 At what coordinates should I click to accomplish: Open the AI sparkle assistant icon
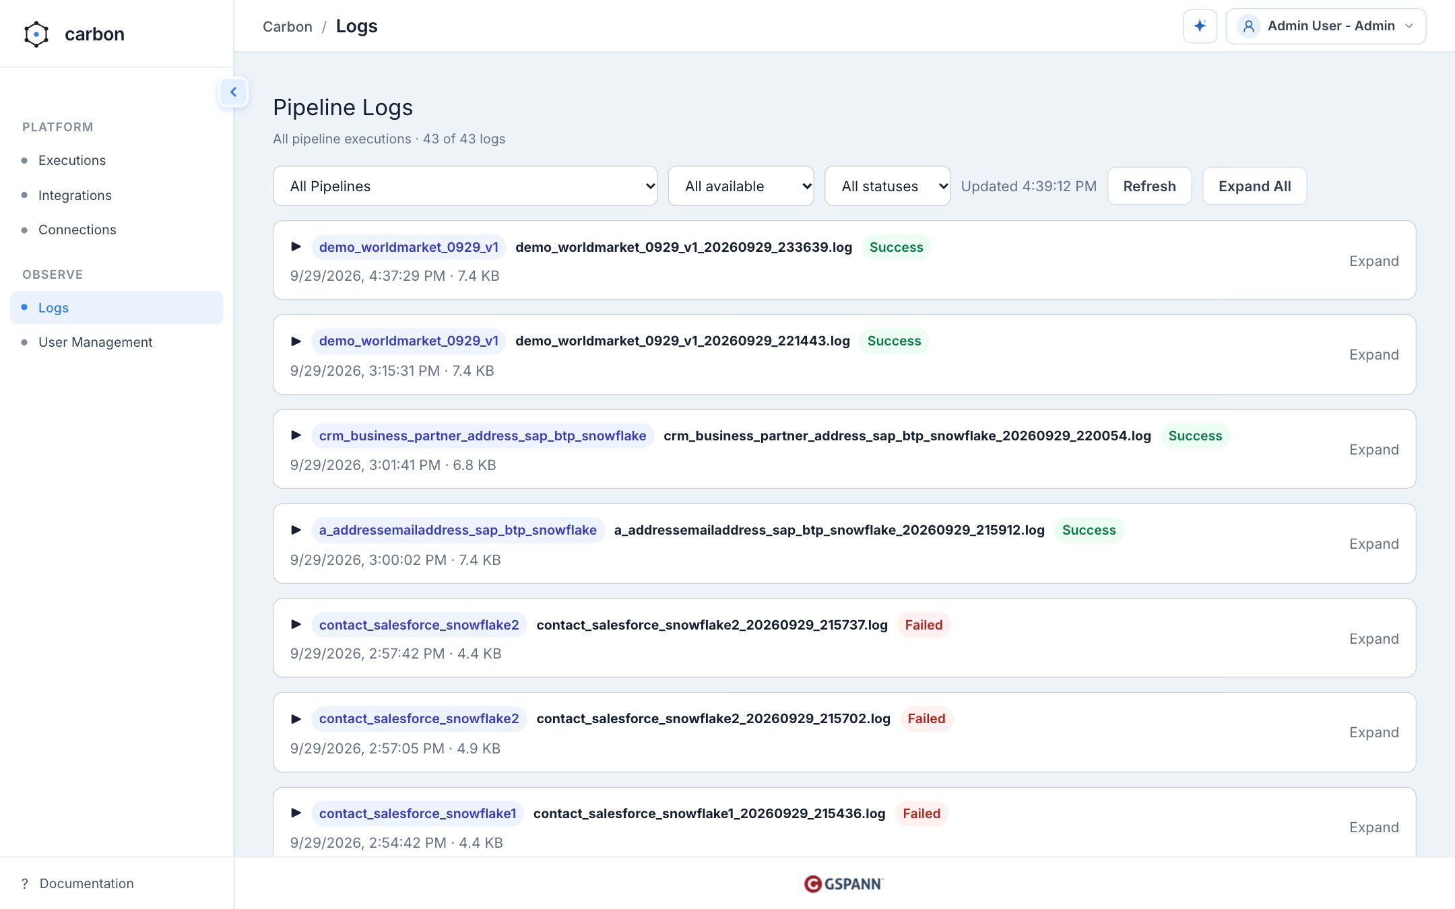(x=1200, y=26)
